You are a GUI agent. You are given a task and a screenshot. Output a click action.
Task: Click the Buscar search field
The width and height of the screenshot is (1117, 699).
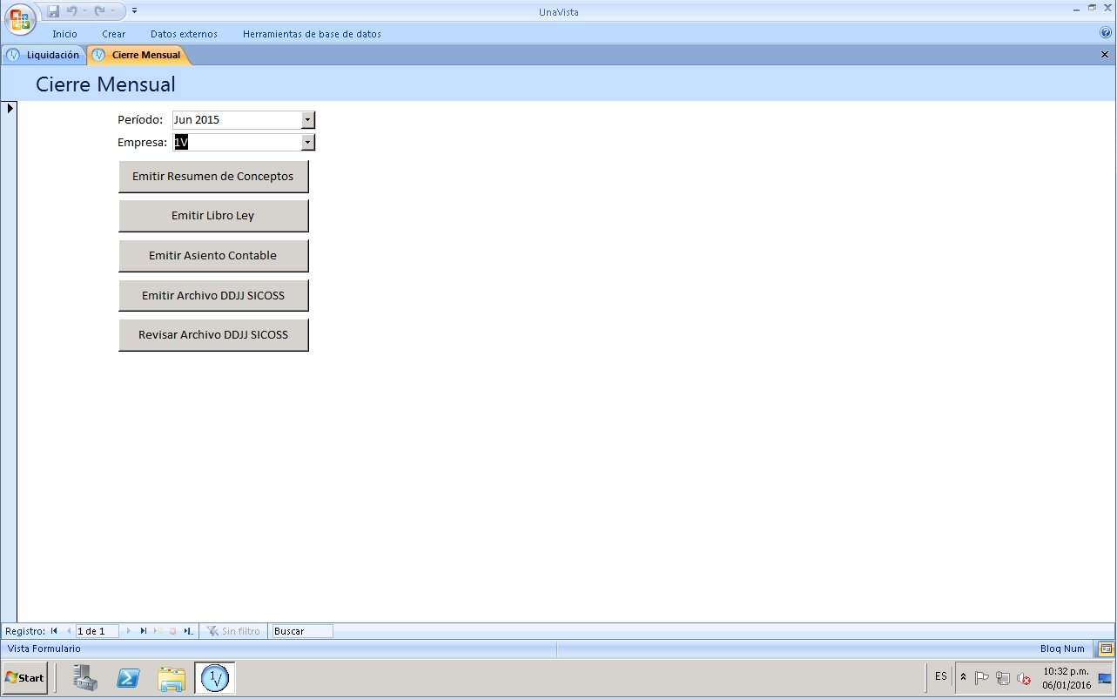(x=301, y=631)
